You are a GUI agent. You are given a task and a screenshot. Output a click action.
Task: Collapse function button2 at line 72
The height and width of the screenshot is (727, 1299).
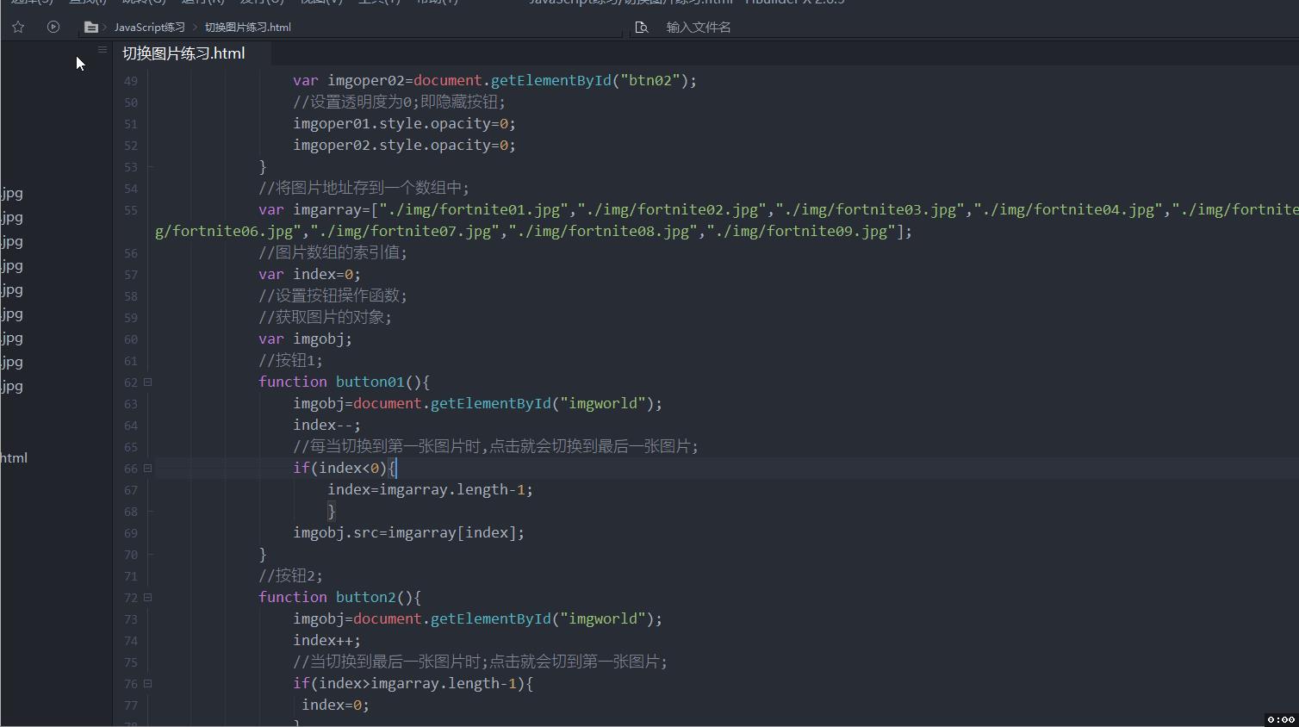click(147, 597)
